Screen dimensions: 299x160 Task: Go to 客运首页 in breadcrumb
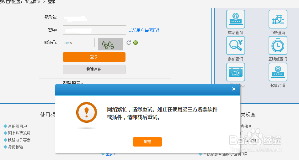tap(33, 2)
